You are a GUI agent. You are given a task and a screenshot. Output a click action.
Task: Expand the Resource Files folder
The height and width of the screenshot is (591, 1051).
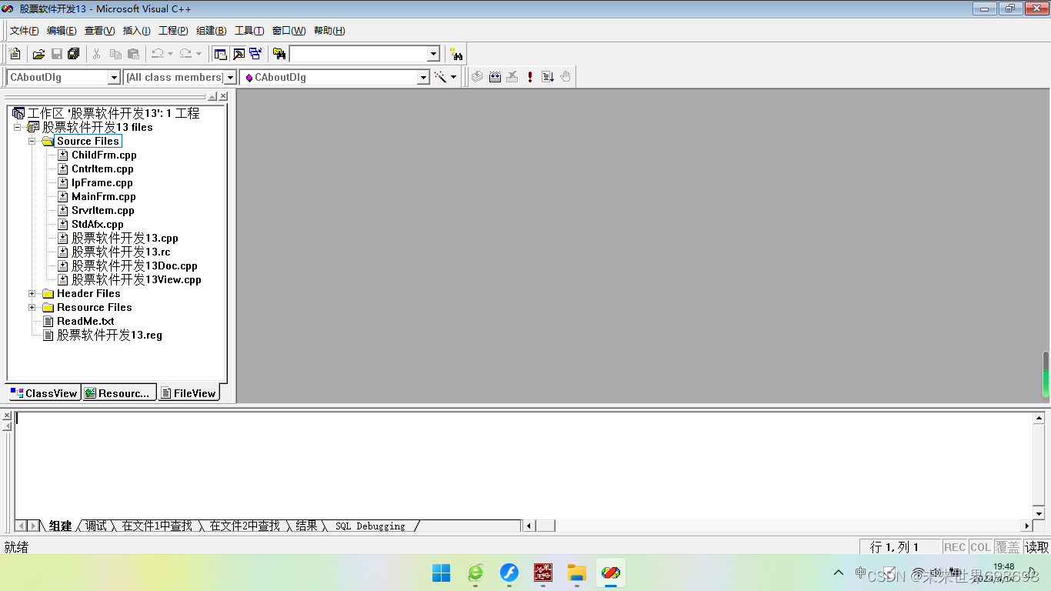(x=32, y=307)
